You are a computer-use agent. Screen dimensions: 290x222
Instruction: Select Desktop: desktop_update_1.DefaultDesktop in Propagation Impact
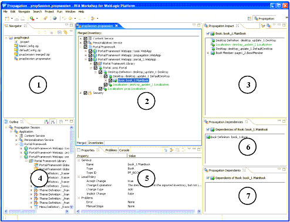point(244,49)
